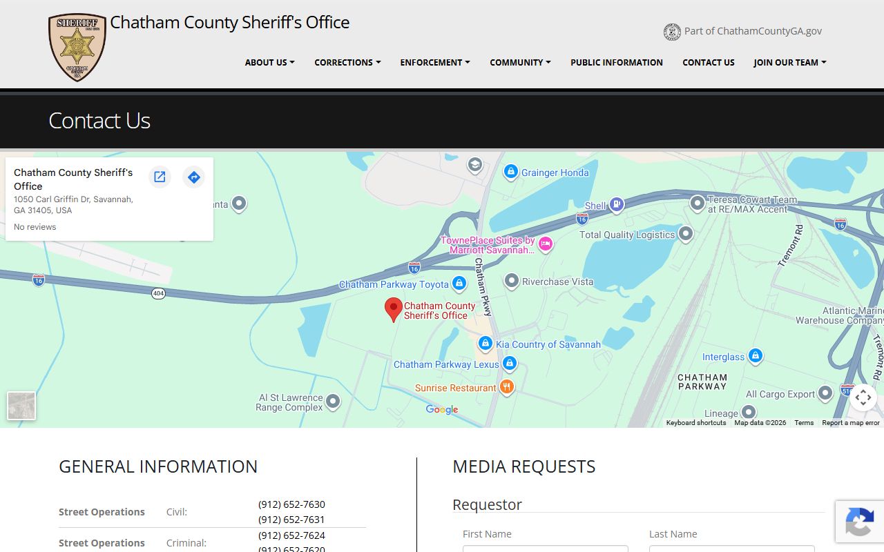This screenshot has width=884, height=552.
Task: Click General Information heading
Action: click(x=158, y=466)
